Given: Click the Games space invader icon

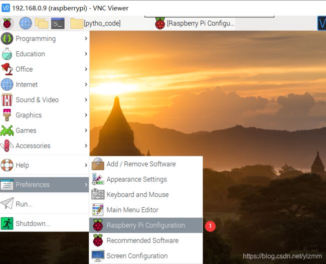Looking at the screenshot, I should click(x=7, y=130).
